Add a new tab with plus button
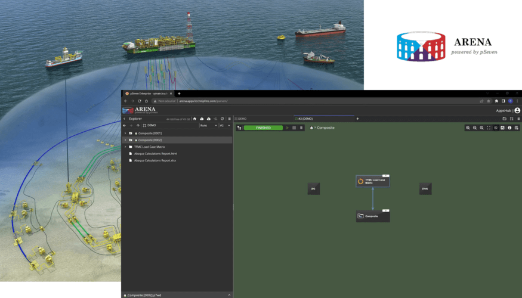The width and height of the screenshot is (522, 298). click(357, 119)
